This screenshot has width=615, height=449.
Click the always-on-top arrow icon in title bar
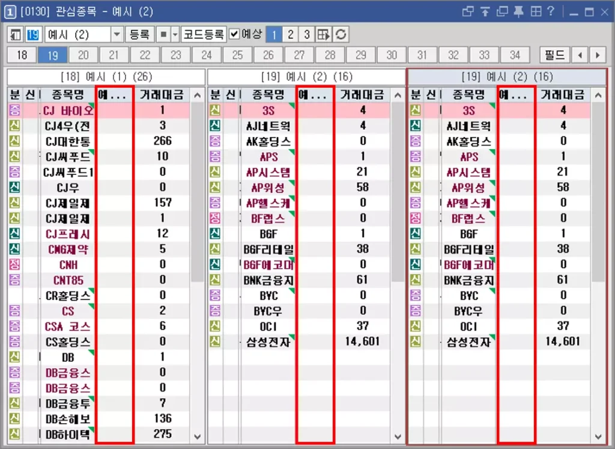485,12
